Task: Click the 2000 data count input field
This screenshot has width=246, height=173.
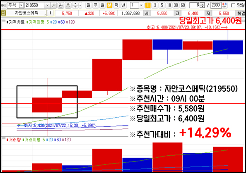Action: tap(216, 5)
